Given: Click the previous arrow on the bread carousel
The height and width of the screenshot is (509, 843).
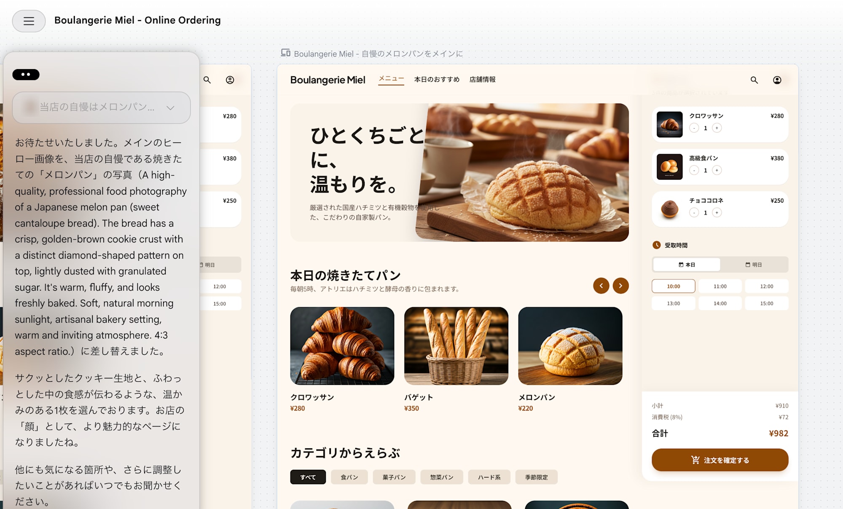Looking at the screenshot, I should 601,286.
